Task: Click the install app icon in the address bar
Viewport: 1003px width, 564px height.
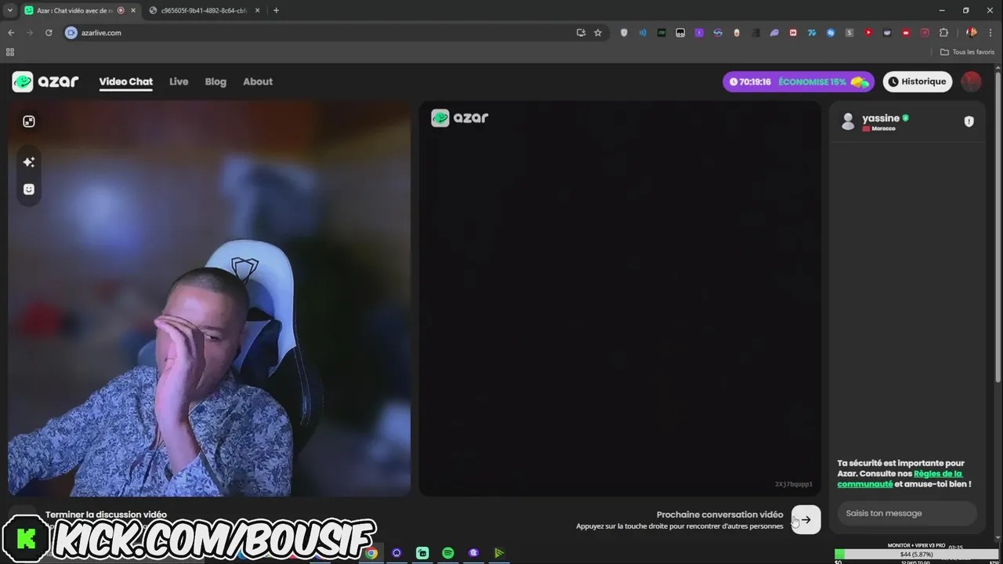Action: pos(581,33)
